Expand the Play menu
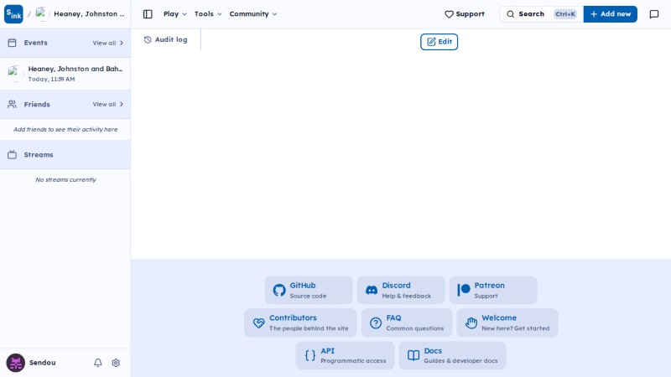The height and width of the screenshot is (377, 671). [x=175, y=14]
